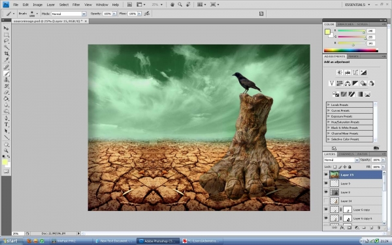
Task: Select the Zoom tool in toolbox
Action: coord(7,151)
